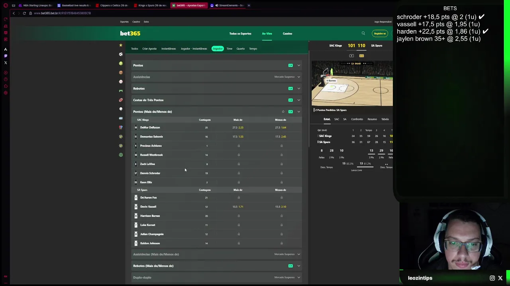Select the basketball sport icon
This screenshot has width=510, height=286.
point(121,72)
